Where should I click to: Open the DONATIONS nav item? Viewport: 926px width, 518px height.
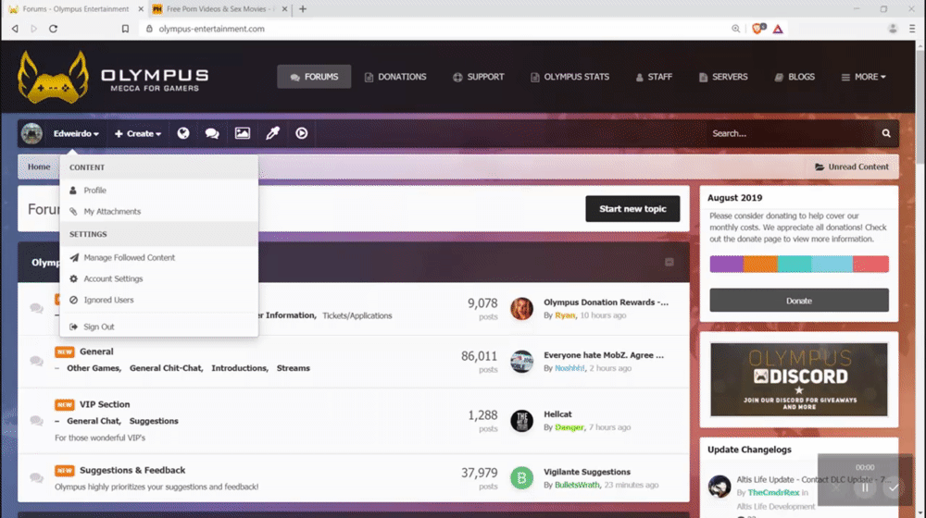click(395, 77)
